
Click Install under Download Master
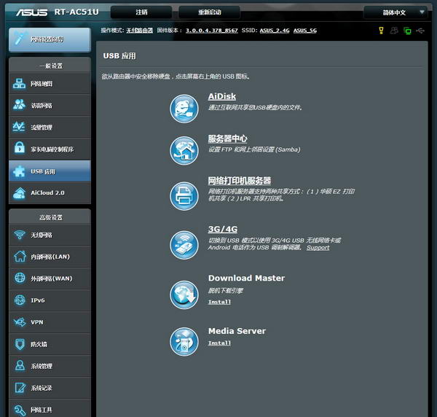coord(219,302)
